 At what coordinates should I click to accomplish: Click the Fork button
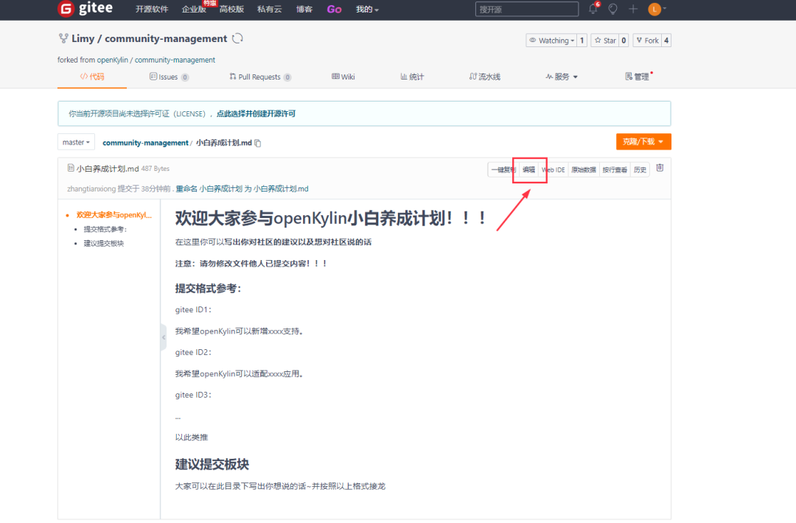tap(647, 41)
